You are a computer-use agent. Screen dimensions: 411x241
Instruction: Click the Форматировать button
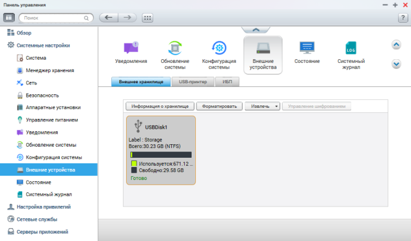coord(219,107)
